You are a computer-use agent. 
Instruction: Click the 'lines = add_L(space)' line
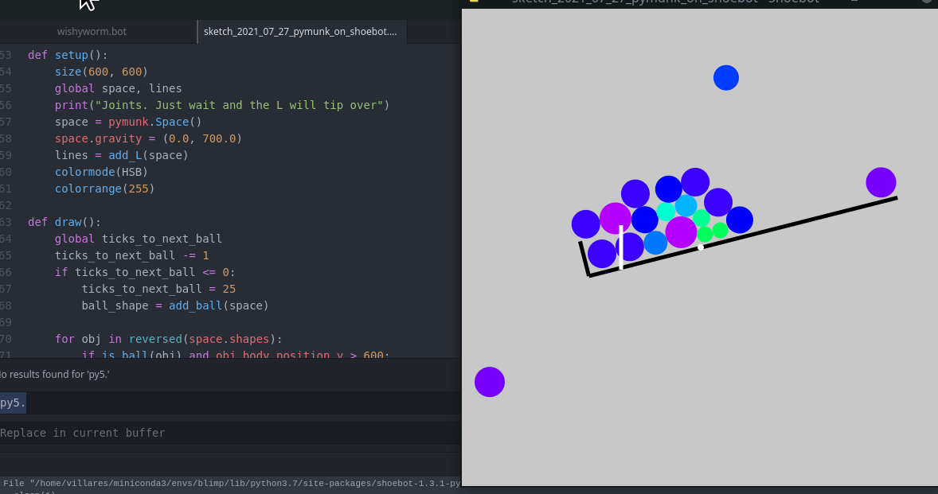pyautogui.click(x=122, y=155)
